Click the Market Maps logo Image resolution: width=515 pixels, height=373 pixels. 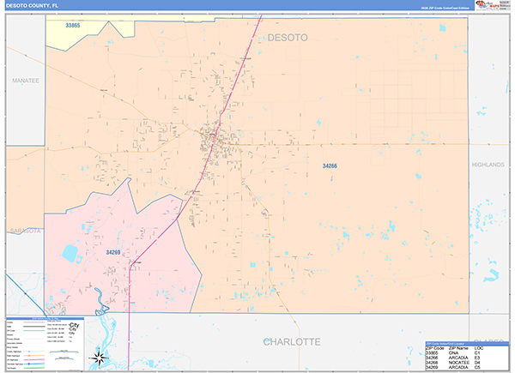(487, 5)
